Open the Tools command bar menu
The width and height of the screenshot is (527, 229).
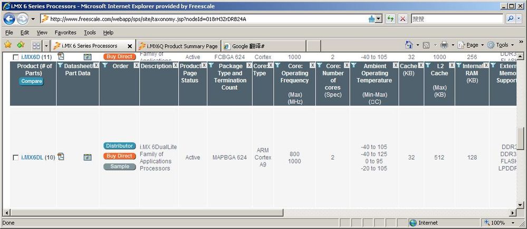point(501,45)
